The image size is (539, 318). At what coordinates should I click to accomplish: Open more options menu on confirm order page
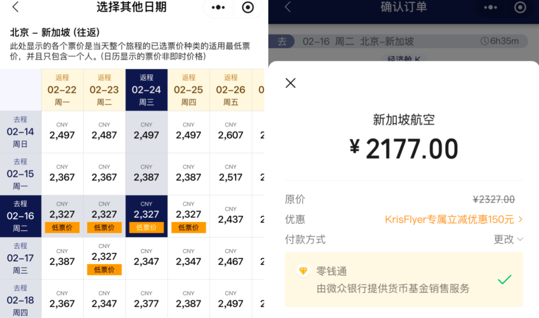(491, 7)
